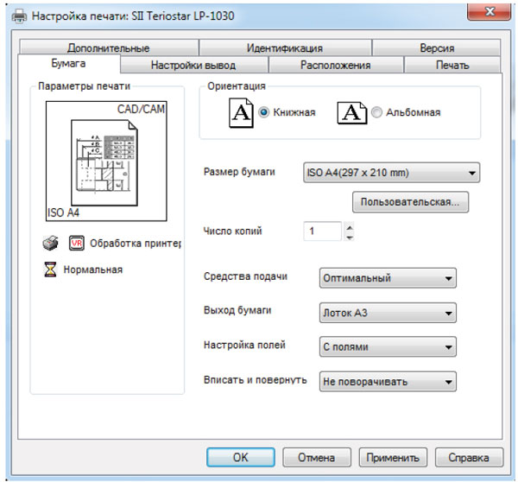This screenshot has width=518, height=482.
Task: Open the Размер бумаги dropdown list
Action: point(391,173)
